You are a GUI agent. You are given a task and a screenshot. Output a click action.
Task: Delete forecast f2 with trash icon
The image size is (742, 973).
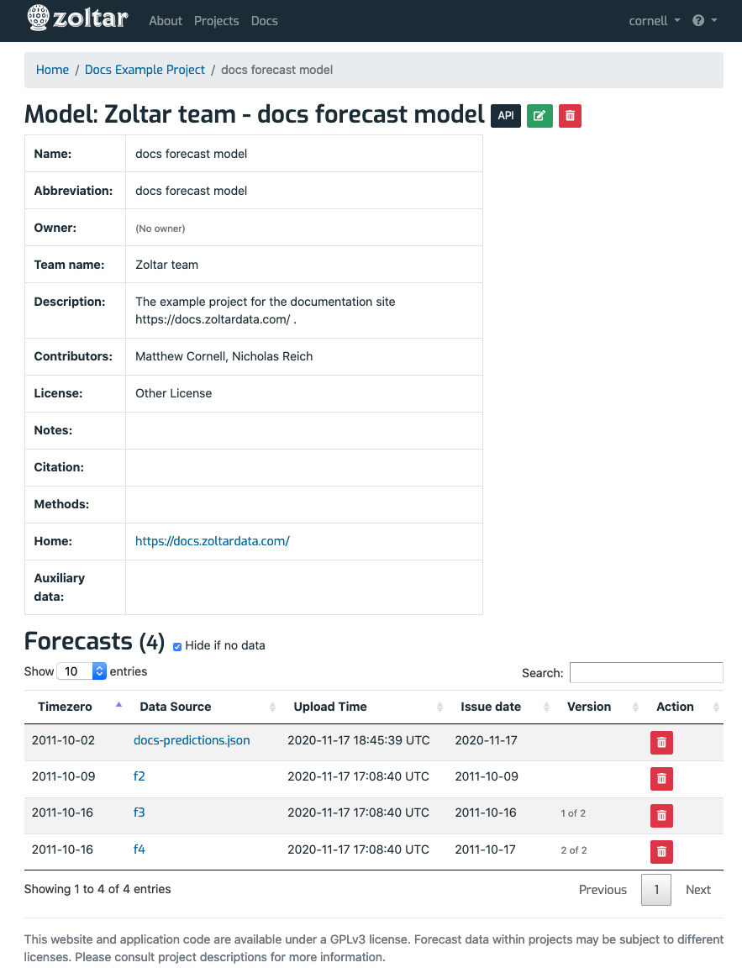tap(661, 779)
